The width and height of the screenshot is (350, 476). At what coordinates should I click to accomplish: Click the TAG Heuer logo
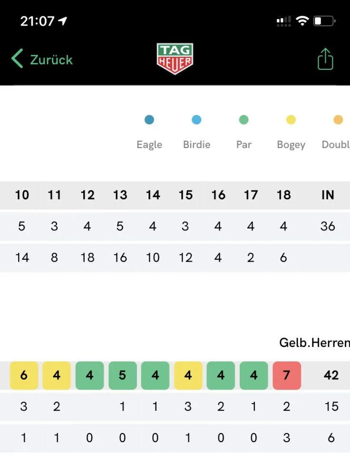coord(175,59)
